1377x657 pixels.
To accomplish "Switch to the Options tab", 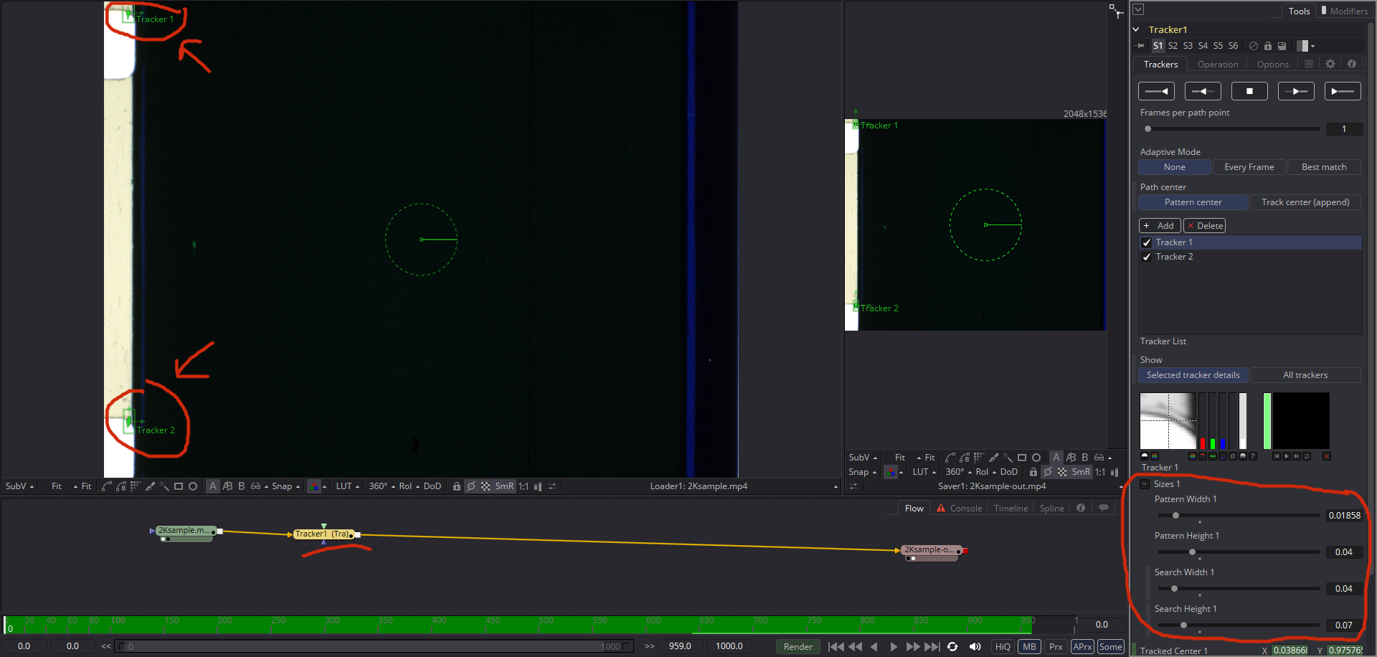I will (x=1273, y=65).
